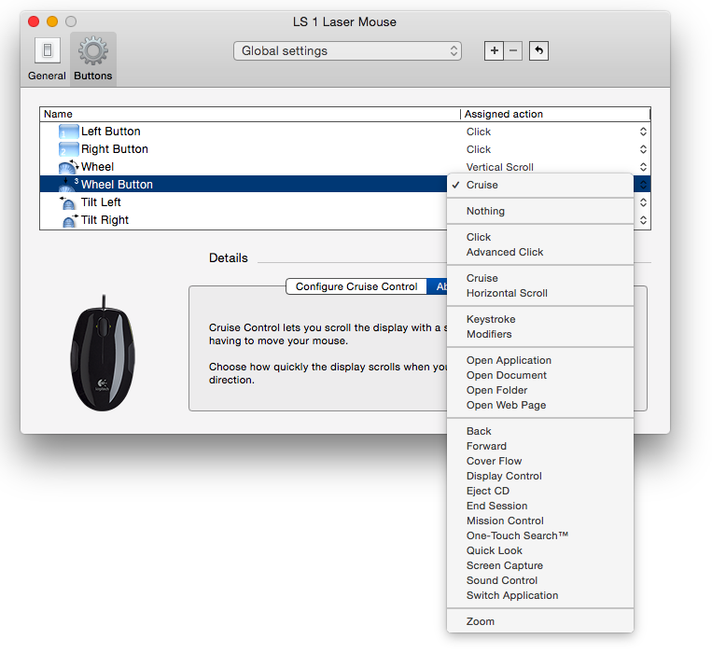712x667 pixels.
Task: Choose Sound Control menu item
Action: [540, 581]
